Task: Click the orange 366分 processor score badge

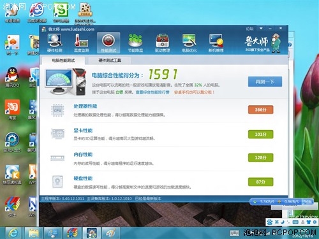Action: click(x=260, y=110)
